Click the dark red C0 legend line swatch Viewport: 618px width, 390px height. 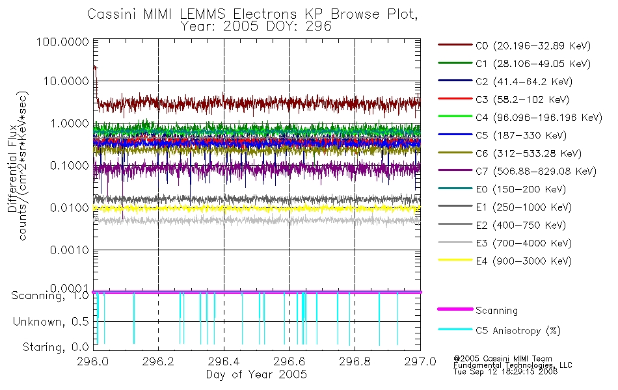[455, 44]
